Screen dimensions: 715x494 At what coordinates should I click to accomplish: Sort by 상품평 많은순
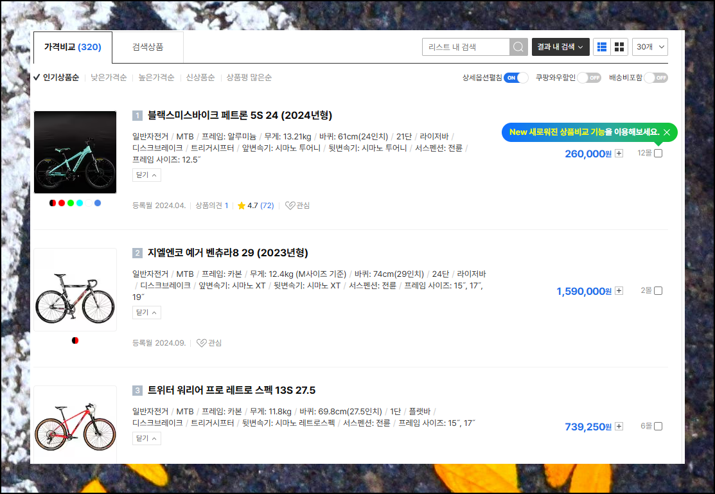click(249, 78)
